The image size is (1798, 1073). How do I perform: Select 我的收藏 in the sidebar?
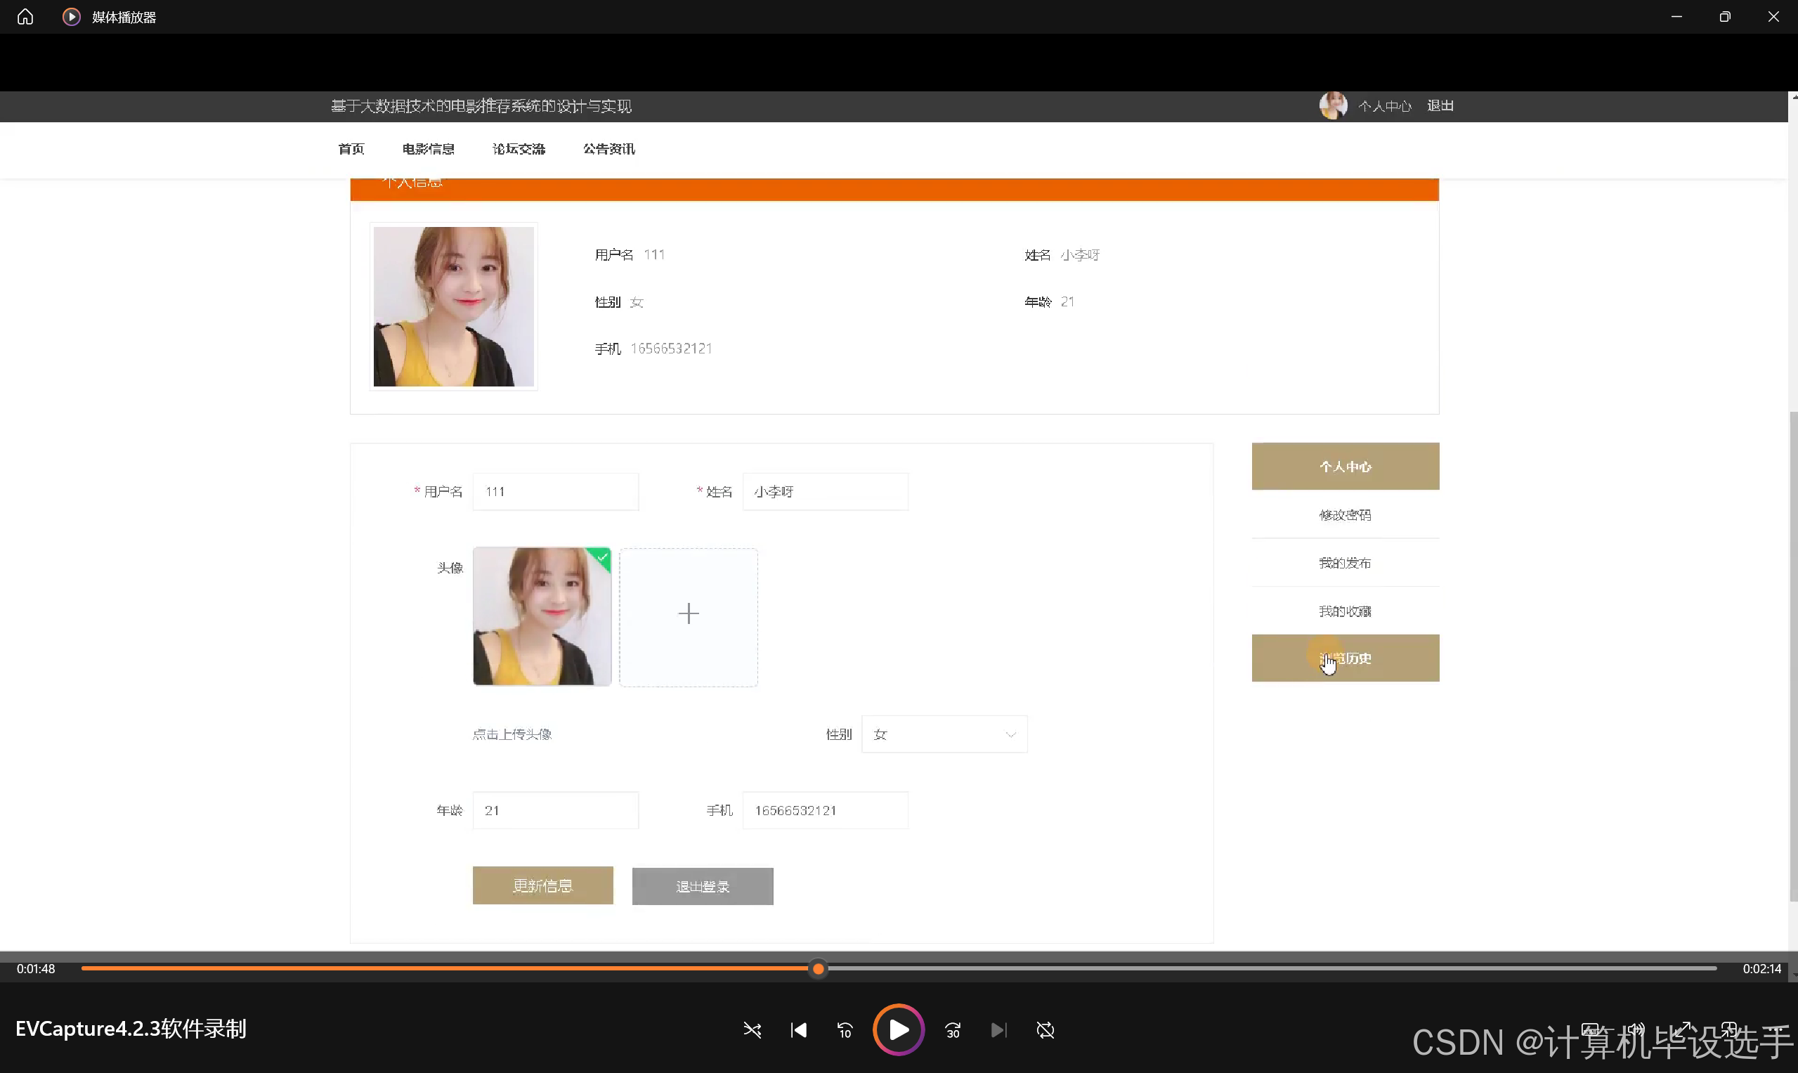pos(1345,611)
